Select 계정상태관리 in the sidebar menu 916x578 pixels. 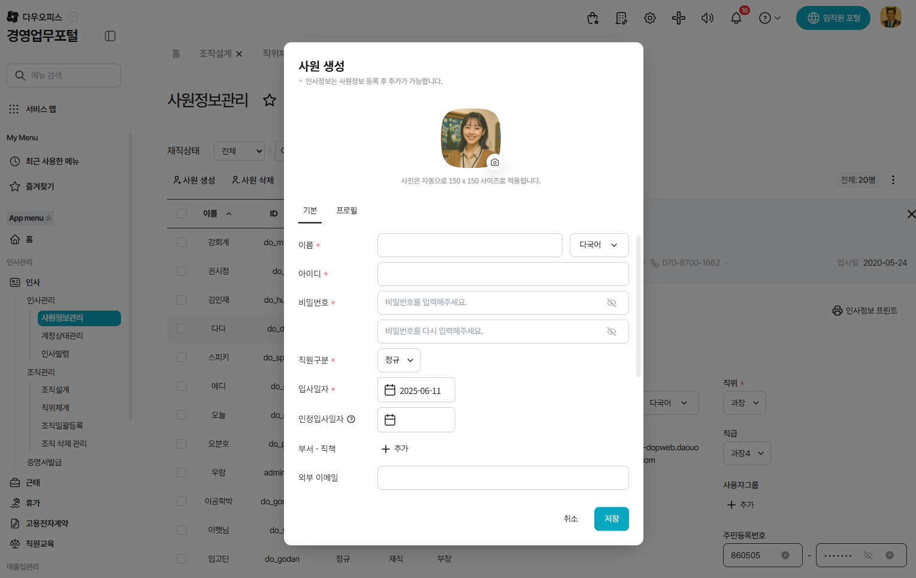62,336
